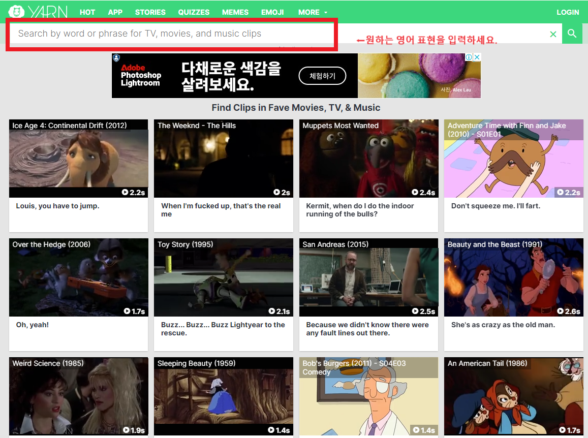The image size is (588, 438).
Task: Open the San Andreas (2015) thumbnail
Action: pos(368,277)
